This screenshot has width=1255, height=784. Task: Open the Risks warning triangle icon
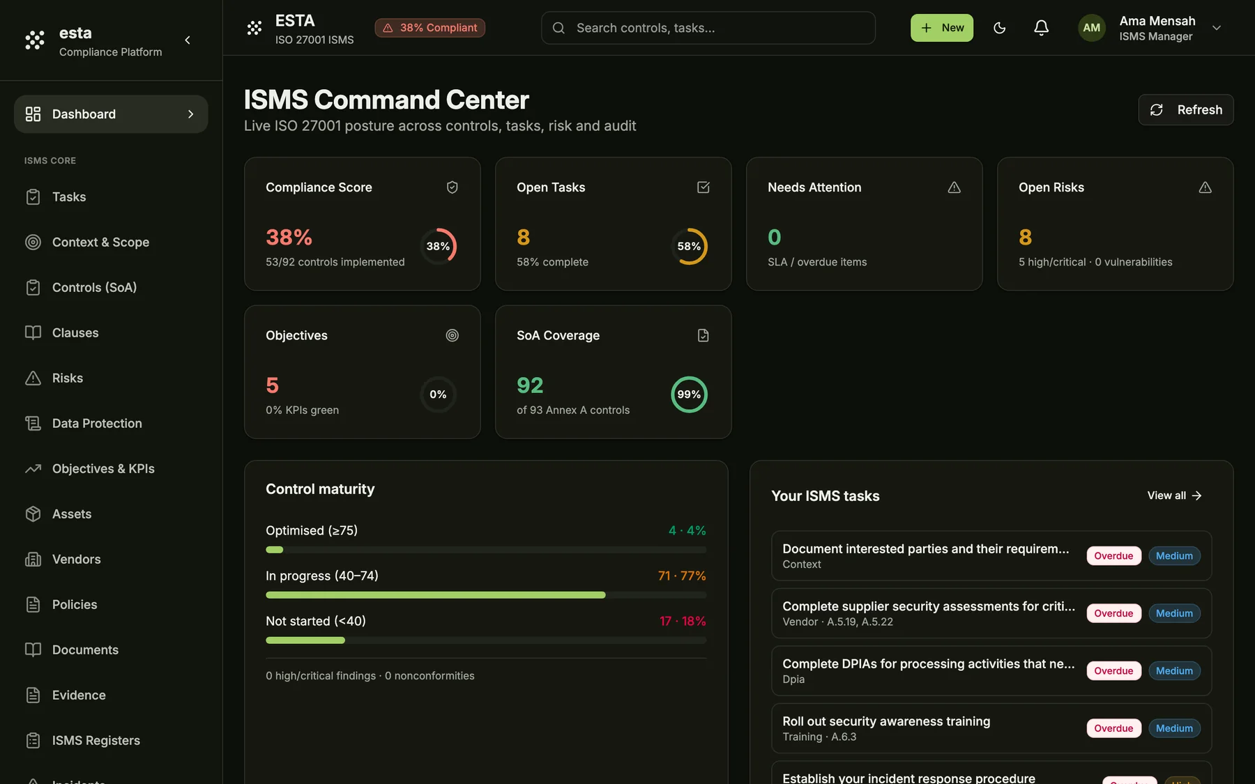(33, 378)
